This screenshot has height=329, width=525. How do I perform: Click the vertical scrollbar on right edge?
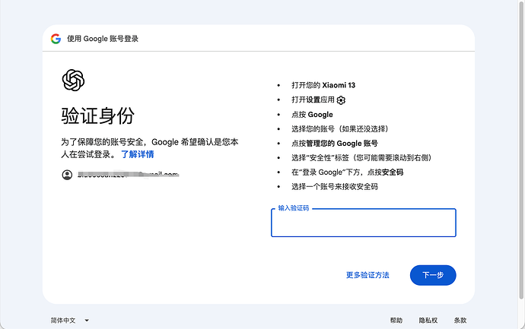point(521,150)
